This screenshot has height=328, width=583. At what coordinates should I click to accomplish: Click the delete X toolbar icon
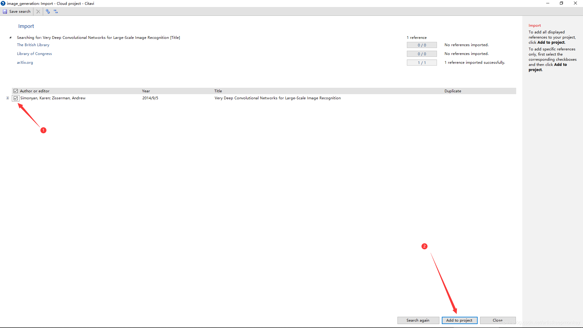coord(38,12)
